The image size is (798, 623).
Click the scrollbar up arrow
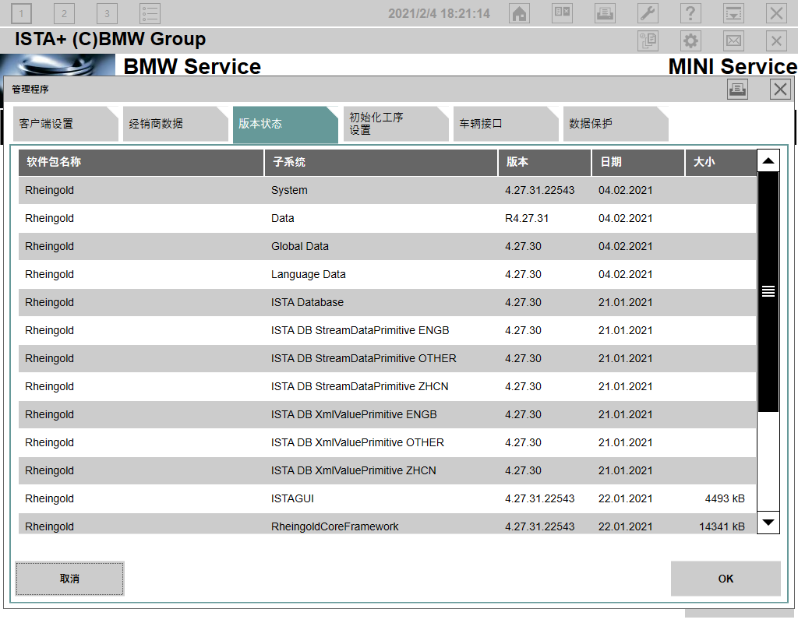tap(768, 160)
